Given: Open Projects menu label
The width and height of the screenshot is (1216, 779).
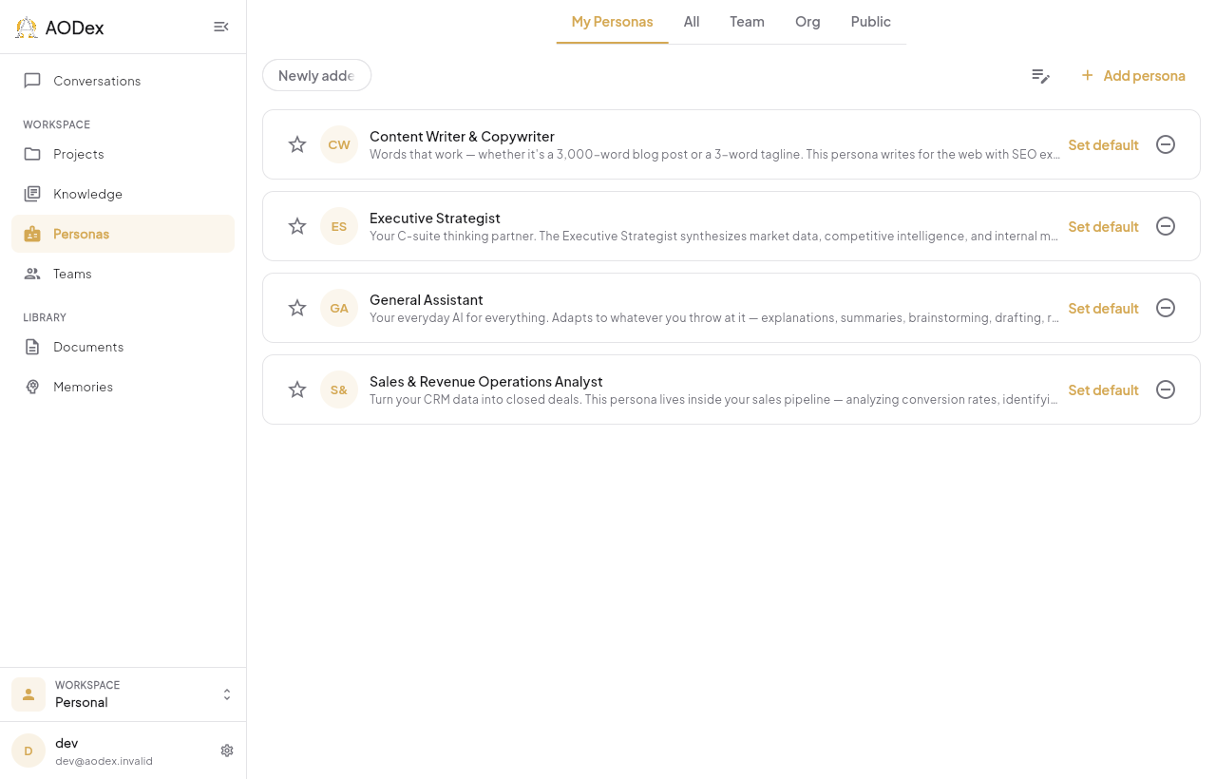Looking at the screenshot, I should point(79,154).
